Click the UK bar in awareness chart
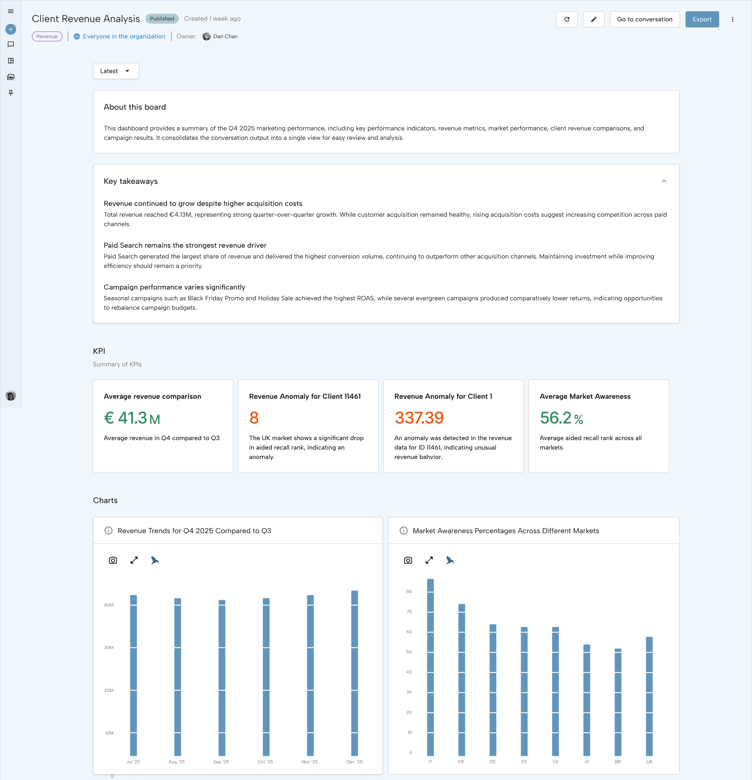This screenshot has width=752, height=780. pyautogui.click(x=649, y=696)
